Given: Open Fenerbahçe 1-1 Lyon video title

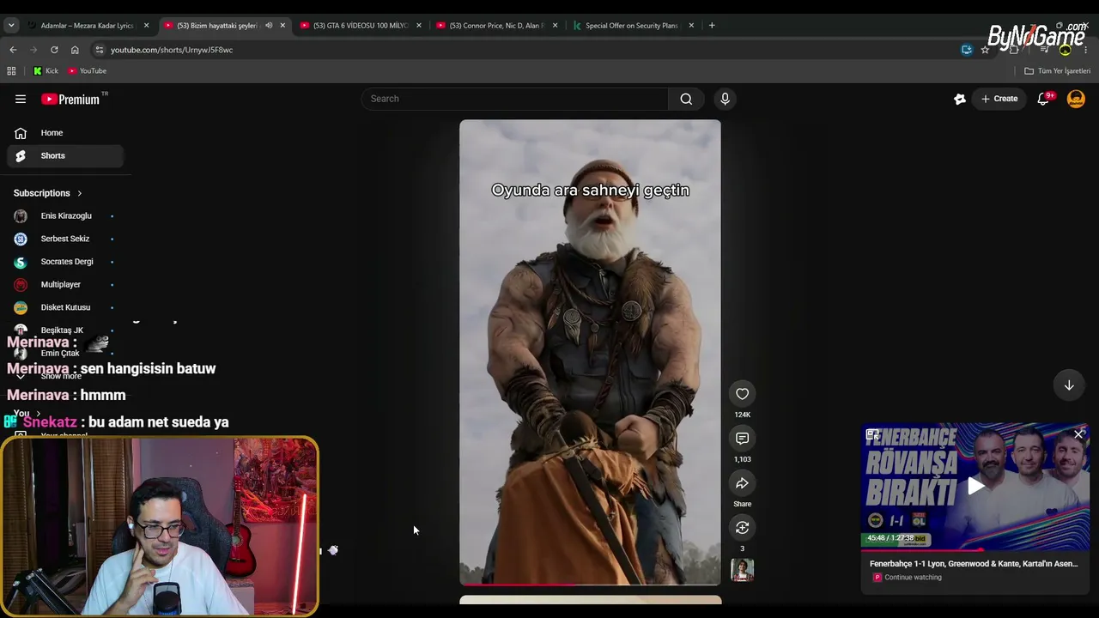Looking at the screenshot, I should pyautogui.click(x=974, y=564).
